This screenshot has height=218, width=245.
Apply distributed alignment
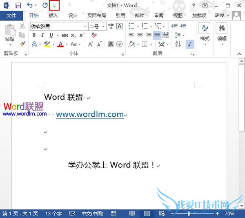[166, 35]
